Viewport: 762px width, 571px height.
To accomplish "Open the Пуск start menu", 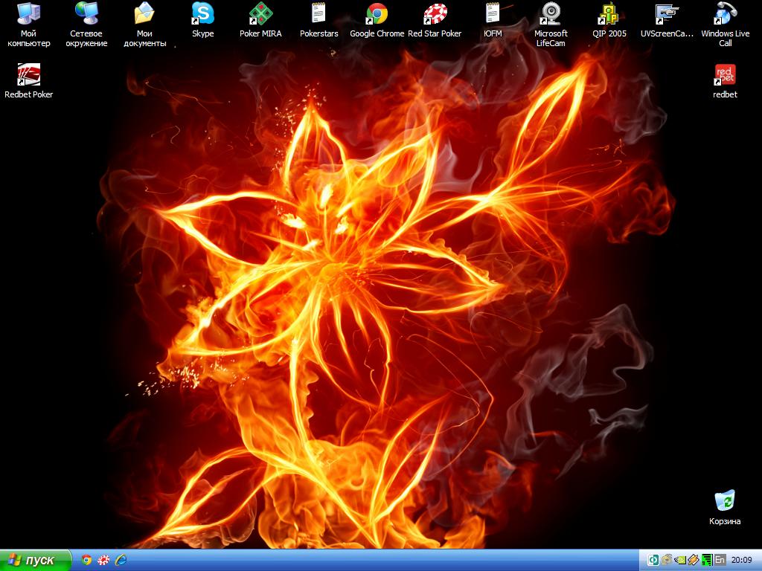I will coord(35,560).
